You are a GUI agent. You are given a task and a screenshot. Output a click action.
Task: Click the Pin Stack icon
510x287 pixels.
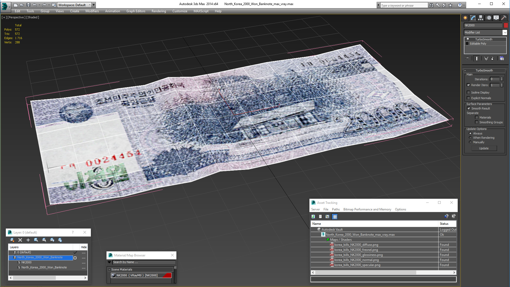[x=467, y=58]
